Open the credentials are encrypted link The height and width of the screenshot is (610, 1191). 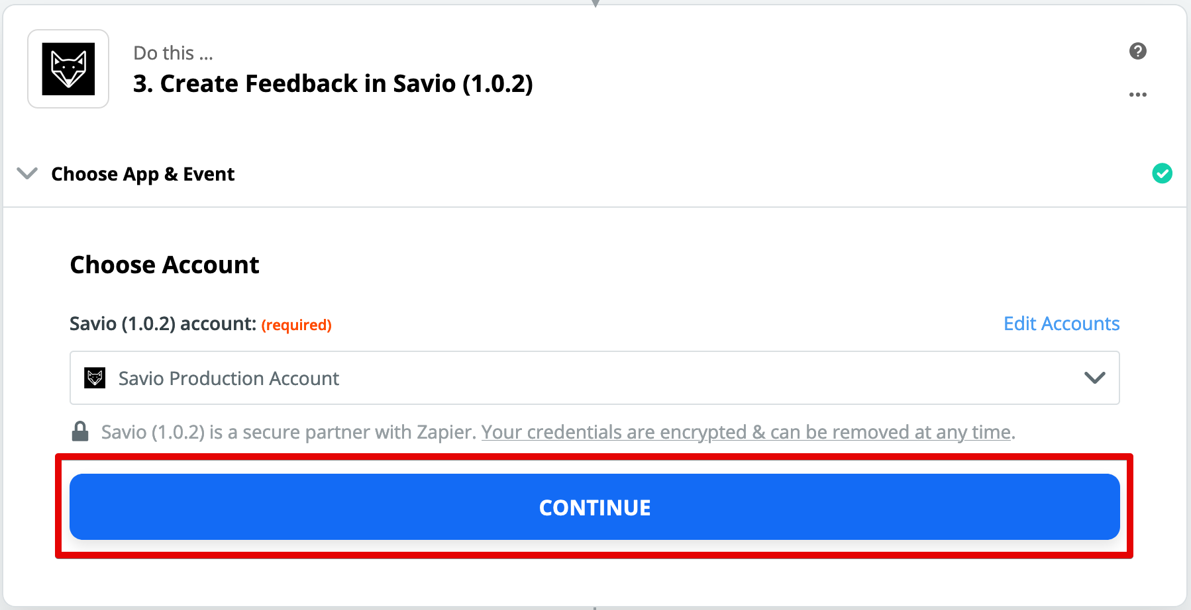tap(746, 432)
